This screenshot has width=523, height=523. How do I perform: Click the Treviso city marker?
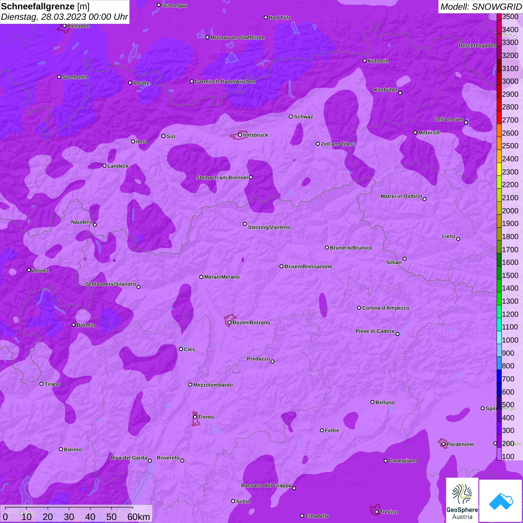377,512
